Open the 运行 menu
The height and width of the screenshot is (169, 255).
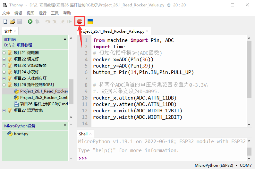point(42,13)
